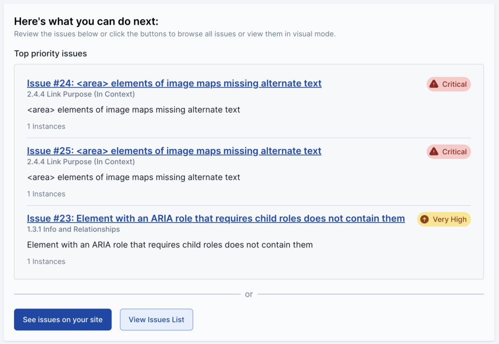
Task: Click the 1 Instances count for Issue #23
Action: point(46,262)
